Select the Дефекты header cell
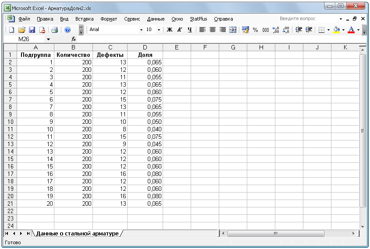This screenshot has height=249, width=370. tap(110, 55)
